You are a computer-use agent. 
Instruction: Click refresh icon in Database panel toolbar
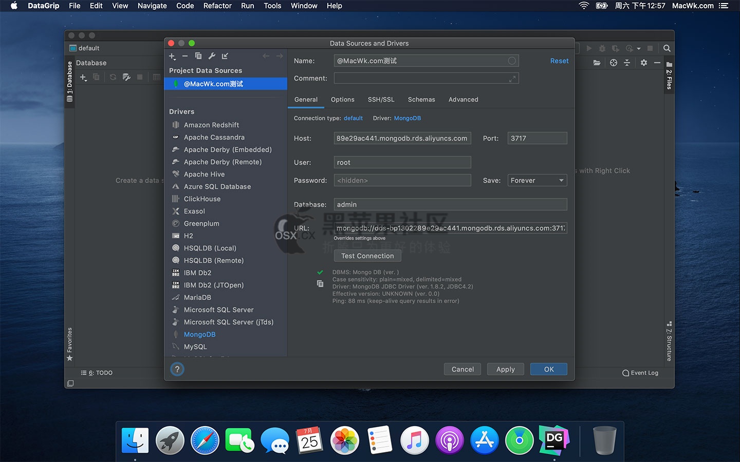[x=113, y=77]
